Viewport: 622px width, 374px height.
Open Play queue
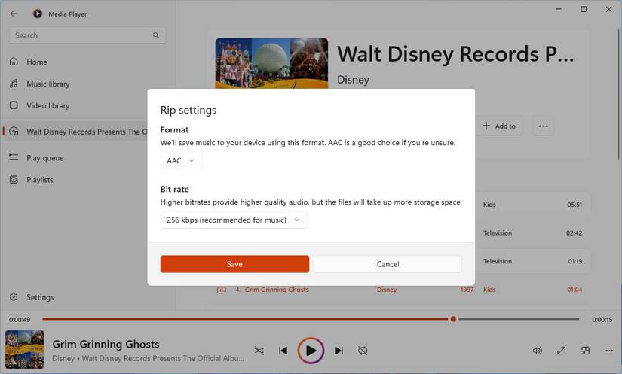(44, 158)
